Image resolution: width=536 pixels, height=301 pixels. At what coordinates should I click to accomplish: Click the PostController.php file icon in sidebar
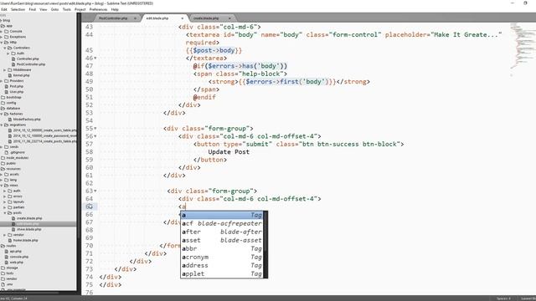pos(13,64)
